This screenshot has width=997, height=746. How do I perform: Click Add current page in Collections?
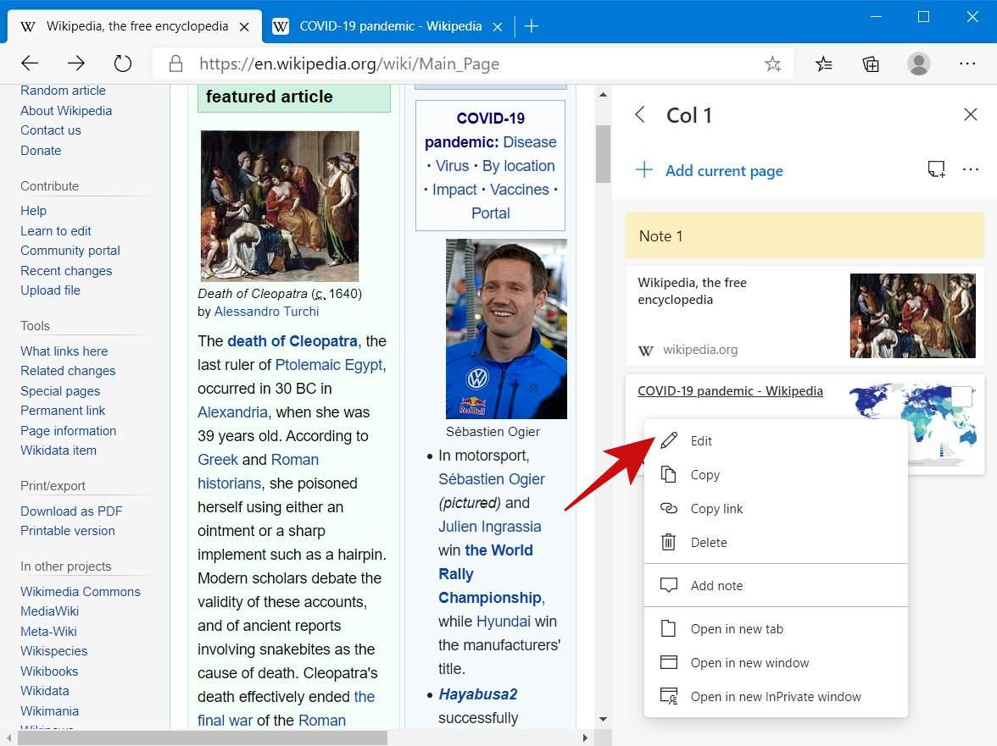pyautogui.click(x=709, y=170)
